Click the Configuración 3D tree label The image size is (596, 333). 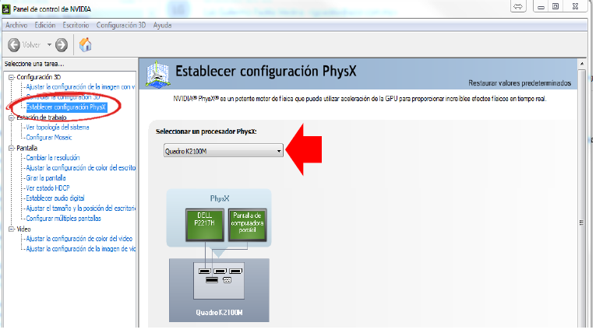tap(39, 77)
